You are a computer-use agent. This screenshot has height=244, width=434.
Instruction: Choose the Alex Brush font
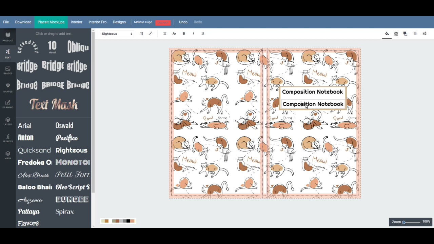pos(33,175)
